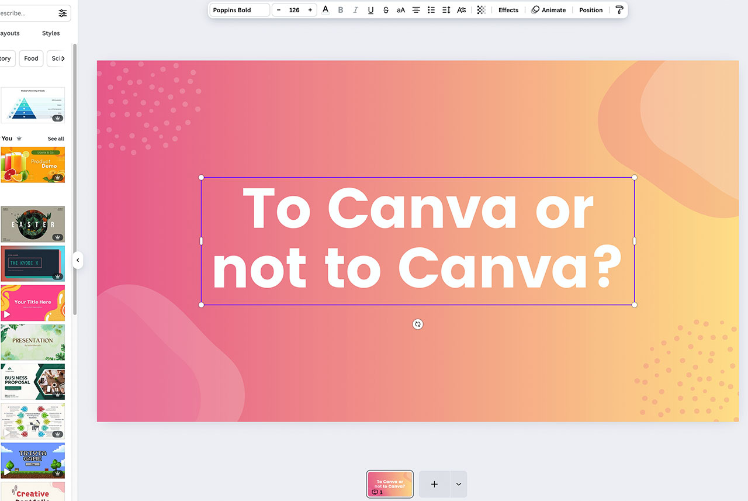
Task: Open line spacing options
Action: [x=446, y=10]
